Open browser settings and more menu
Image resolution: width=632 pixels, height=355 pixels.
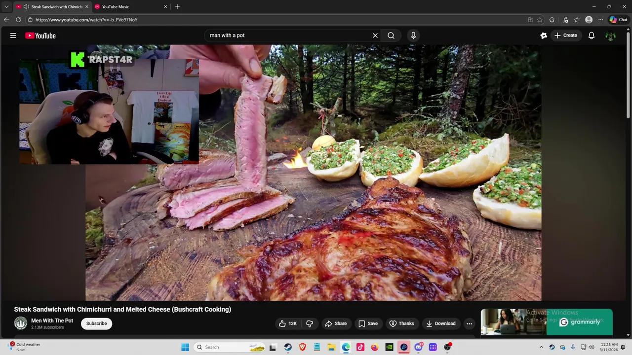(600, 20)
